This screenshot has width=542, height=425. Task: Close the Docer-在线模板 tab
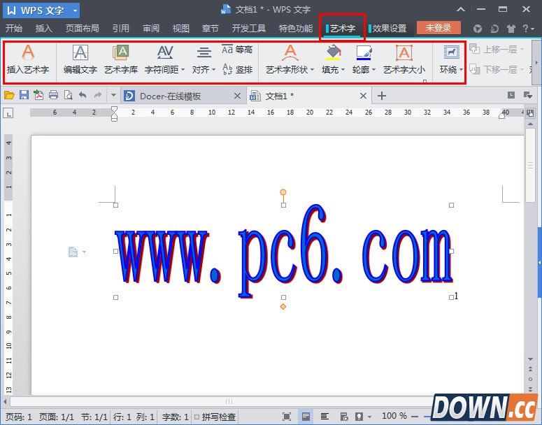[238, 96]
